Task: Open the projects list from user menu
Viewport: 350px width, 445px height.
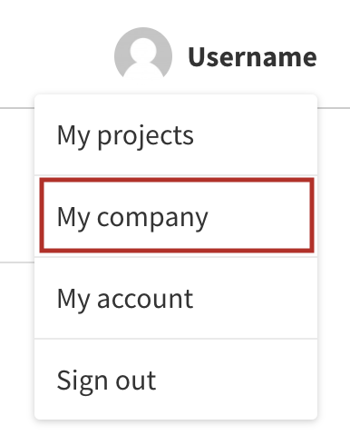Action: click(x=176, y=135)
